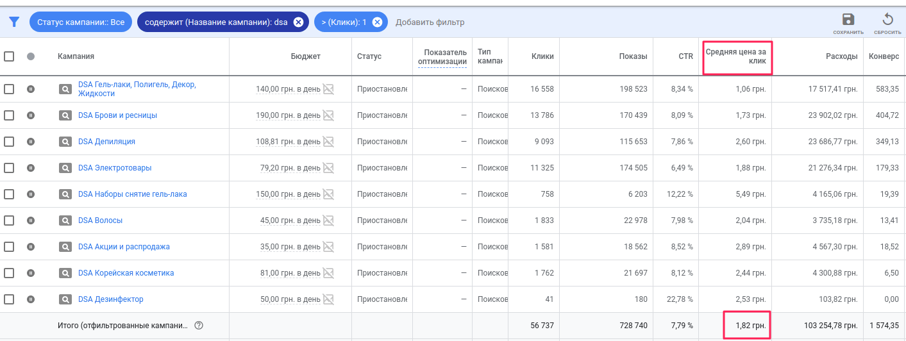Tick checkbox for DSA Электротовары row
906x341 pixels.
coord(9,168)
